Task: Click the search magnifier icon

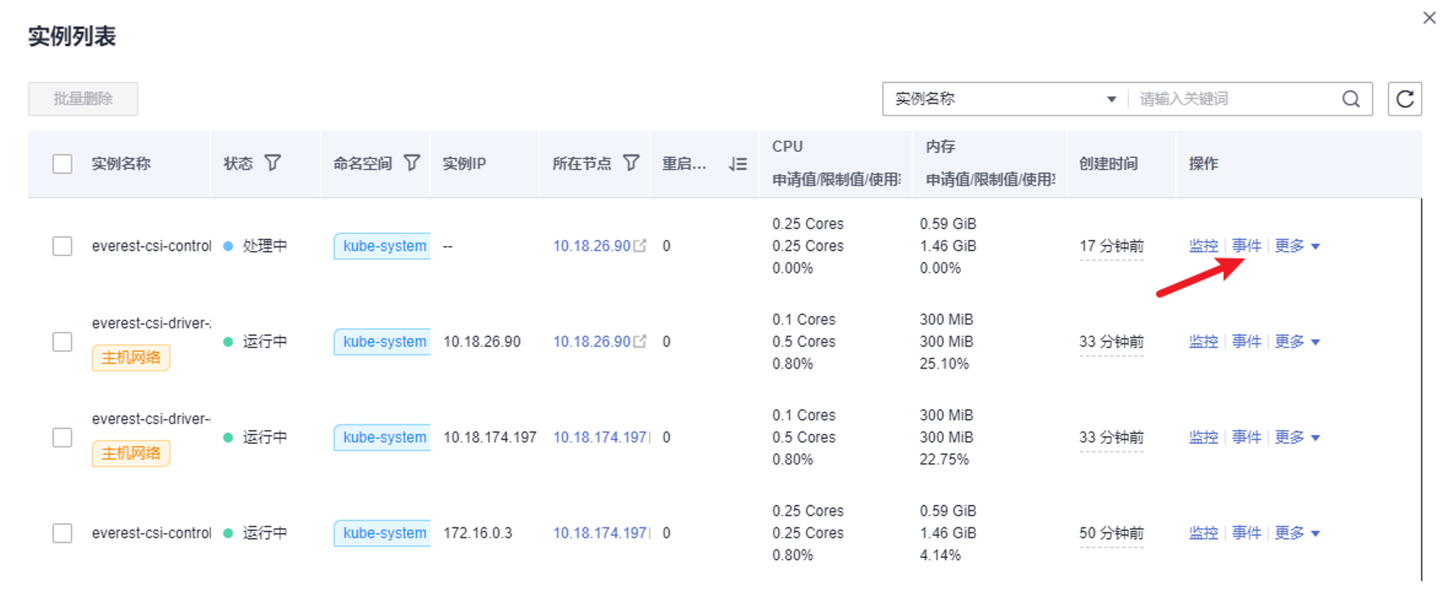Action: pos(1351,99)
